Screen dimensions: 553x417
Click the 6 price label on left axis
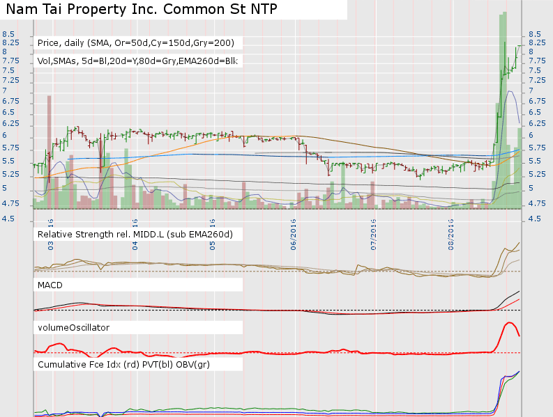pos(5,135)
